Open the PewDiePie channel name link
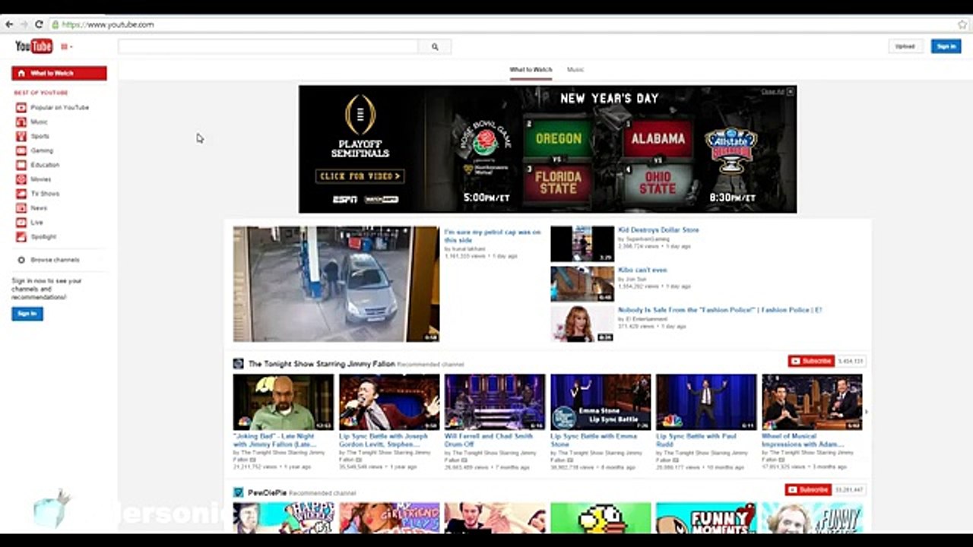973x547 pixels. pyautogui.click(x=267, y=493)
